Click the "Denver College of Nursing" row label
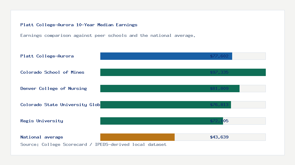This screenshot has width=295, height=165. click(x=54, y=88)
